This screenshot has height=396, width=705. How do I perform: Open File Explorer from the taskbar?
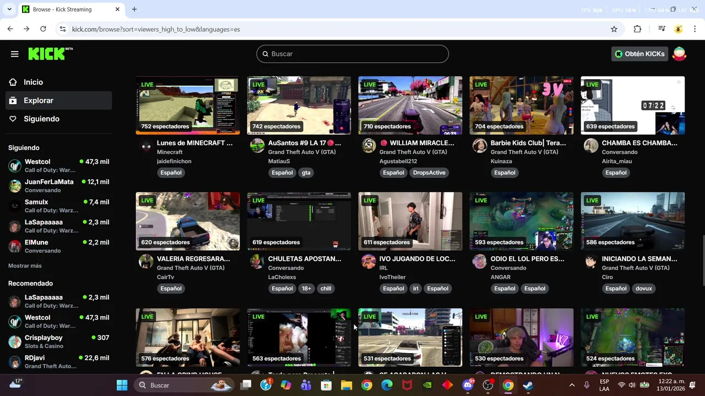click(346, 385)
